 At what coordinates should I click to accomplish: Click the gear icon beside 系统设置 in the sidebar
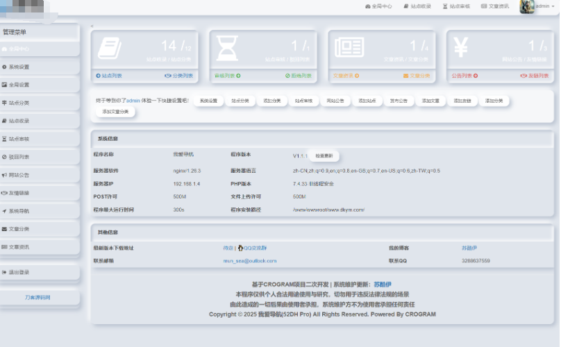(x=5, y=67)
